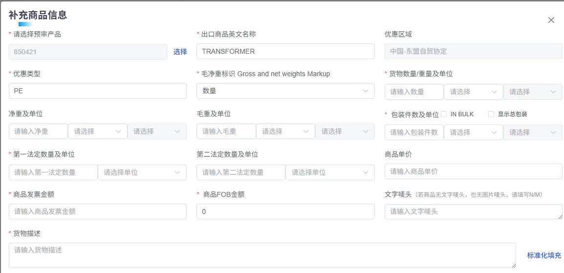Open the first unit dropdown under 净重及单位

97,131
